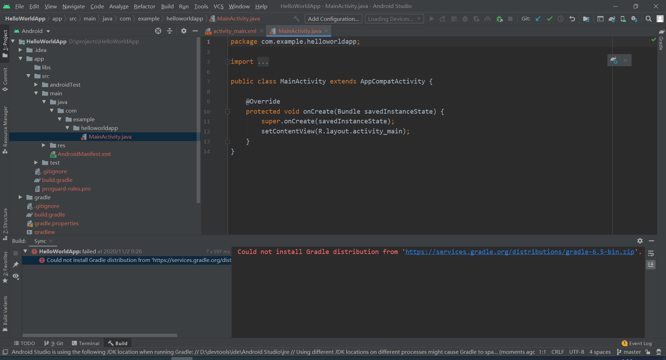
Task: Collapse HelloWorldApp failed build node
Action: pyautogui.click(x=25, y=251)
